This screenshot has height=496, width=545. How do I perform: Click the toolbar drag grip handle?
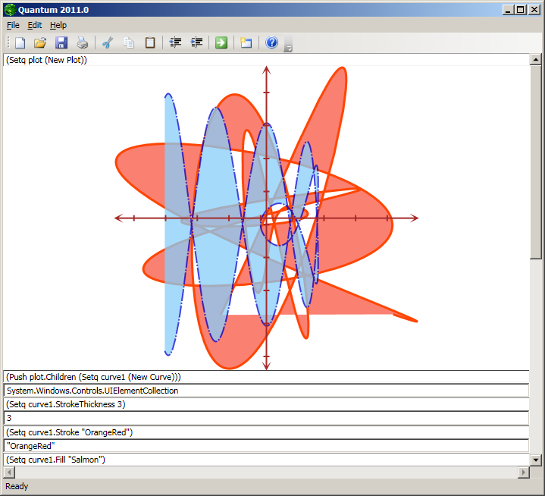click(x=8, y=42)
